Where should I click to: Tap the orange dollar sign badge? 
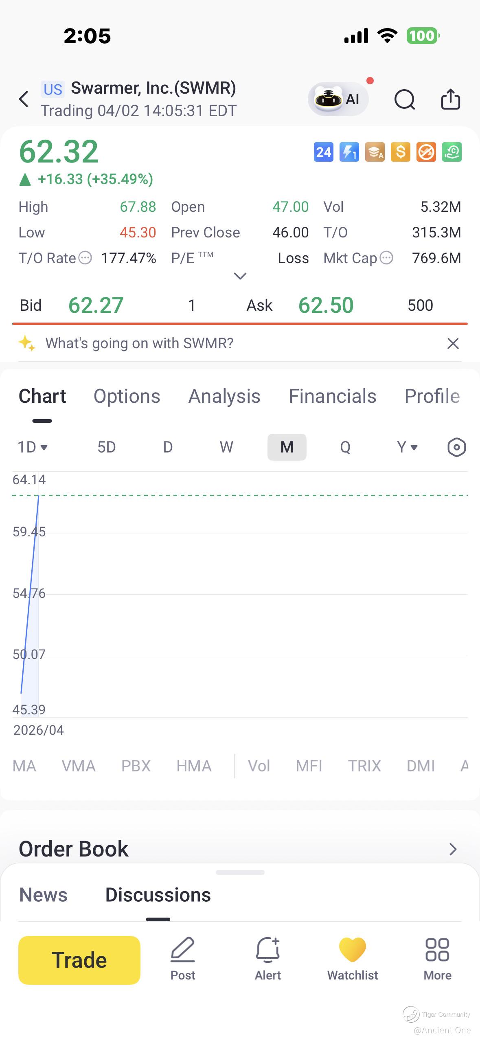click(400, 152)
